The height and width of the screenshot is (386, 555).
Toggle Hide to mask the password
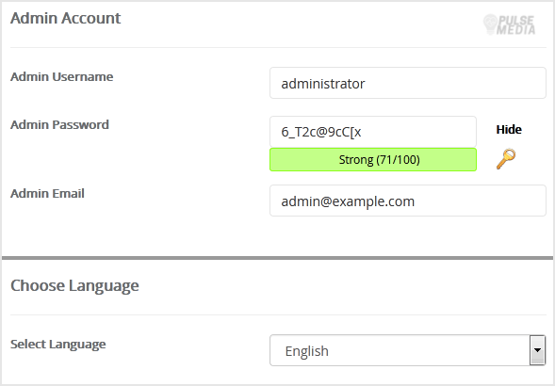(509, 130)
